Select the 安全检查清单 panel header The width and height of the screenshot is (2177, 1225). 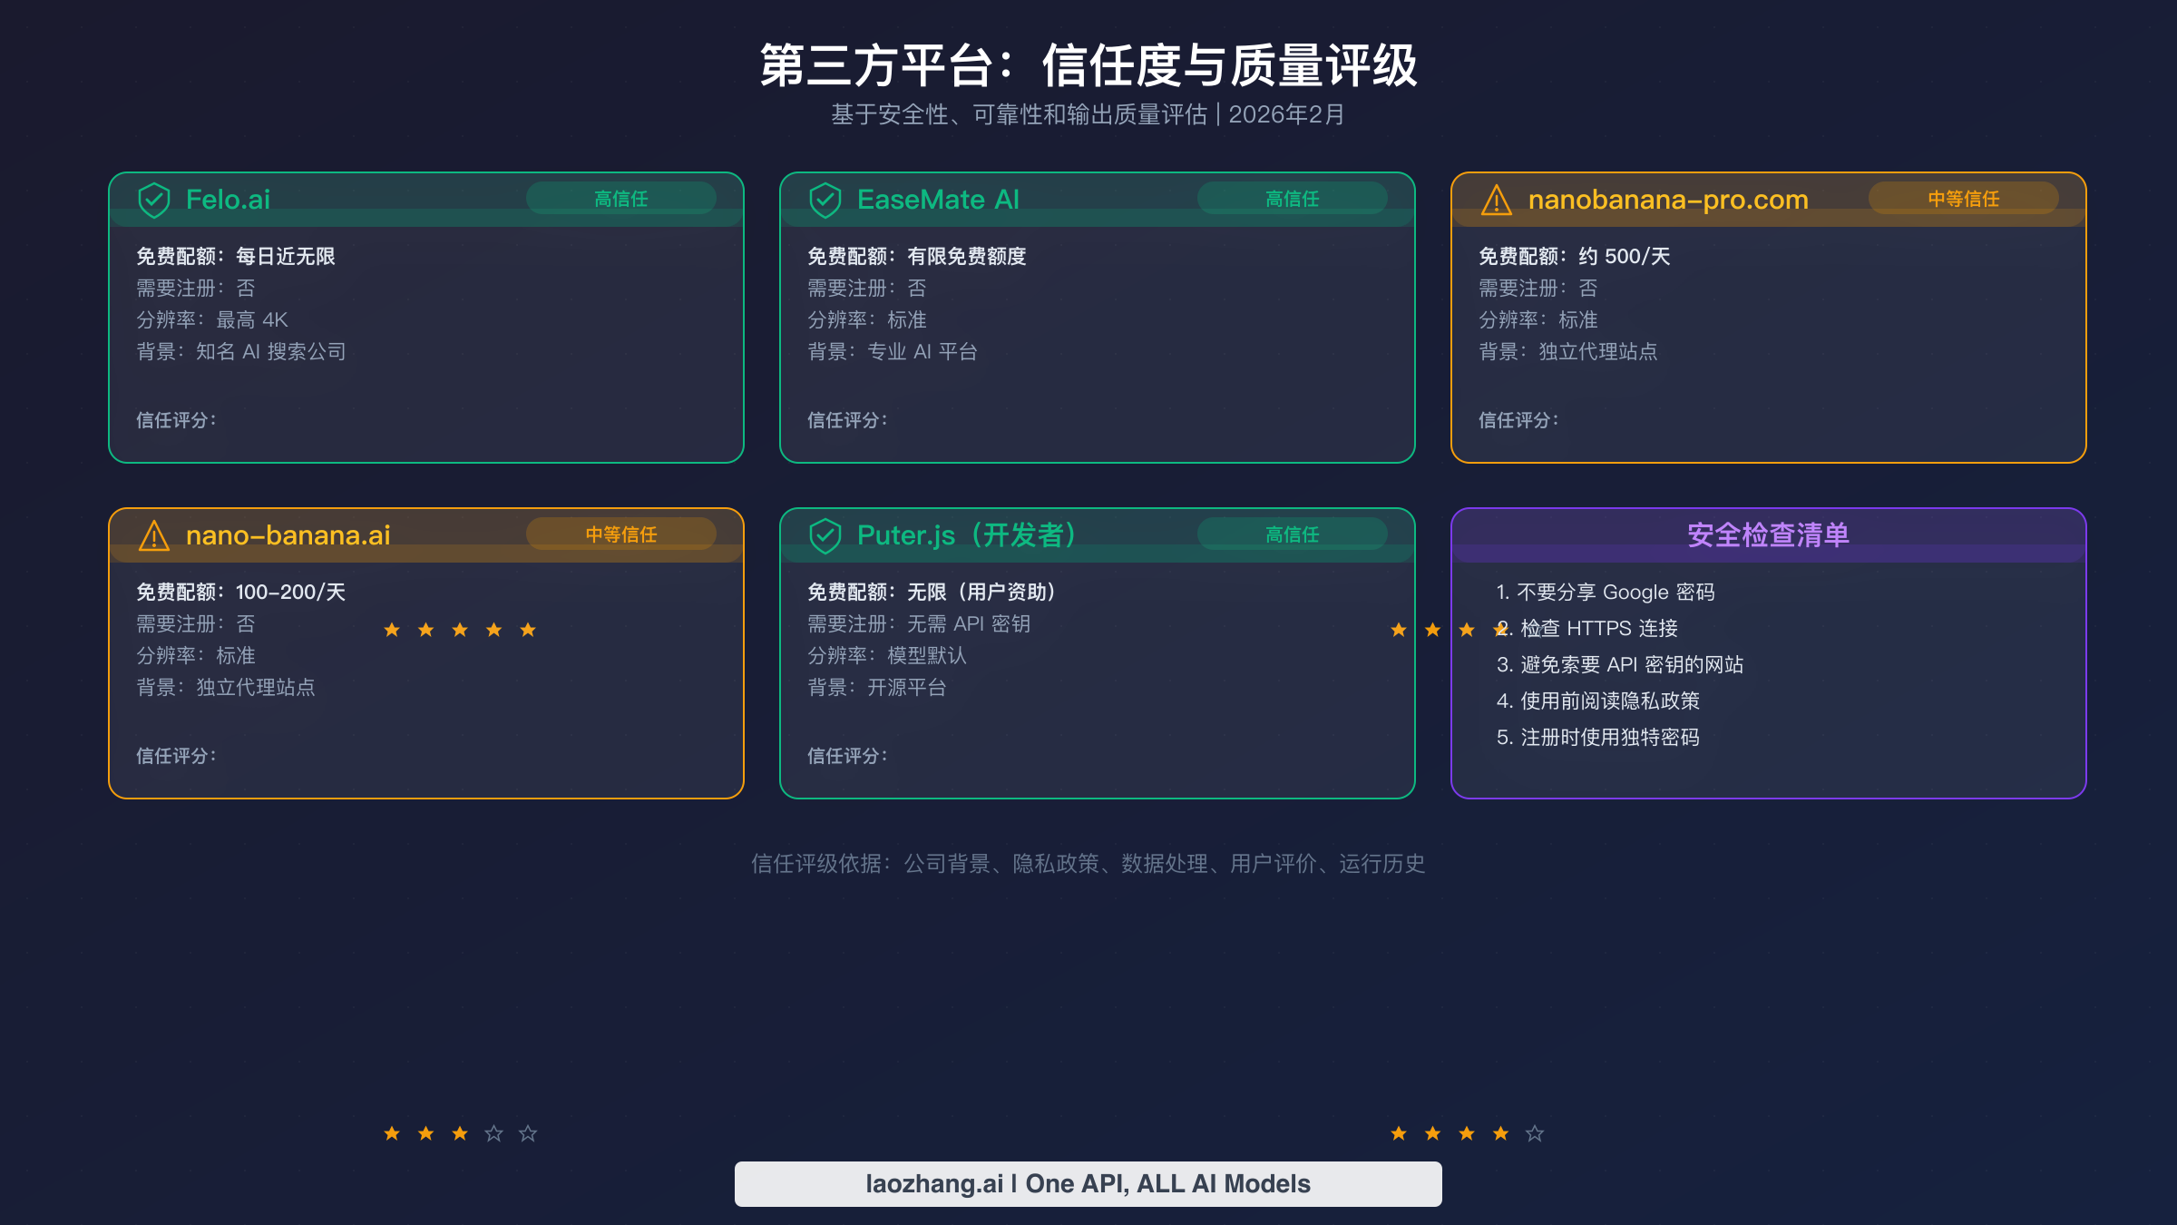click(x=1767, y=535)
